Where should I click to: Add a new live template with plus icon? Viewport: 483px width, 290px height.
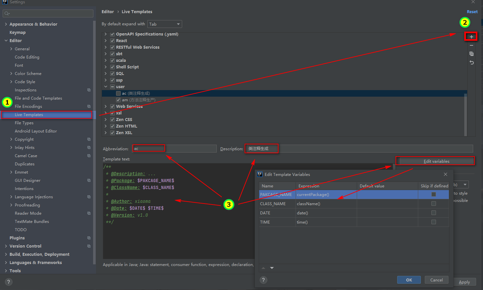click(471, 36)
